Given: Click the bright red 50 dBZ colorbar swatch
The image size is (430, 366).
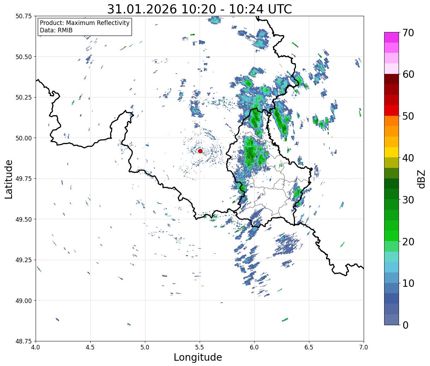Looking at the screenshot, I should (x=392, y=110).
